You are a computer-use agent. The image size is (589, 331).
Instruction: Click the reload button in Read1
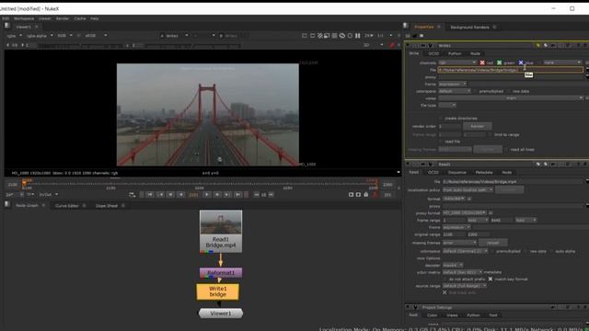point(493,243)
